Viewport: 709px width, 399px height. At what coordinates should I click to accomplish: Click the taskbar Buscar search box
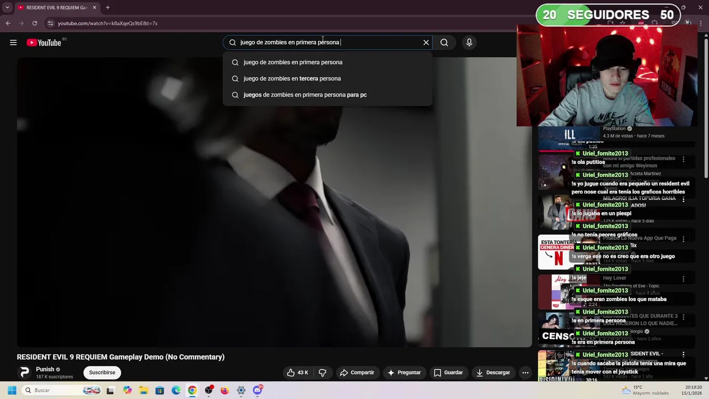point(62,390)
